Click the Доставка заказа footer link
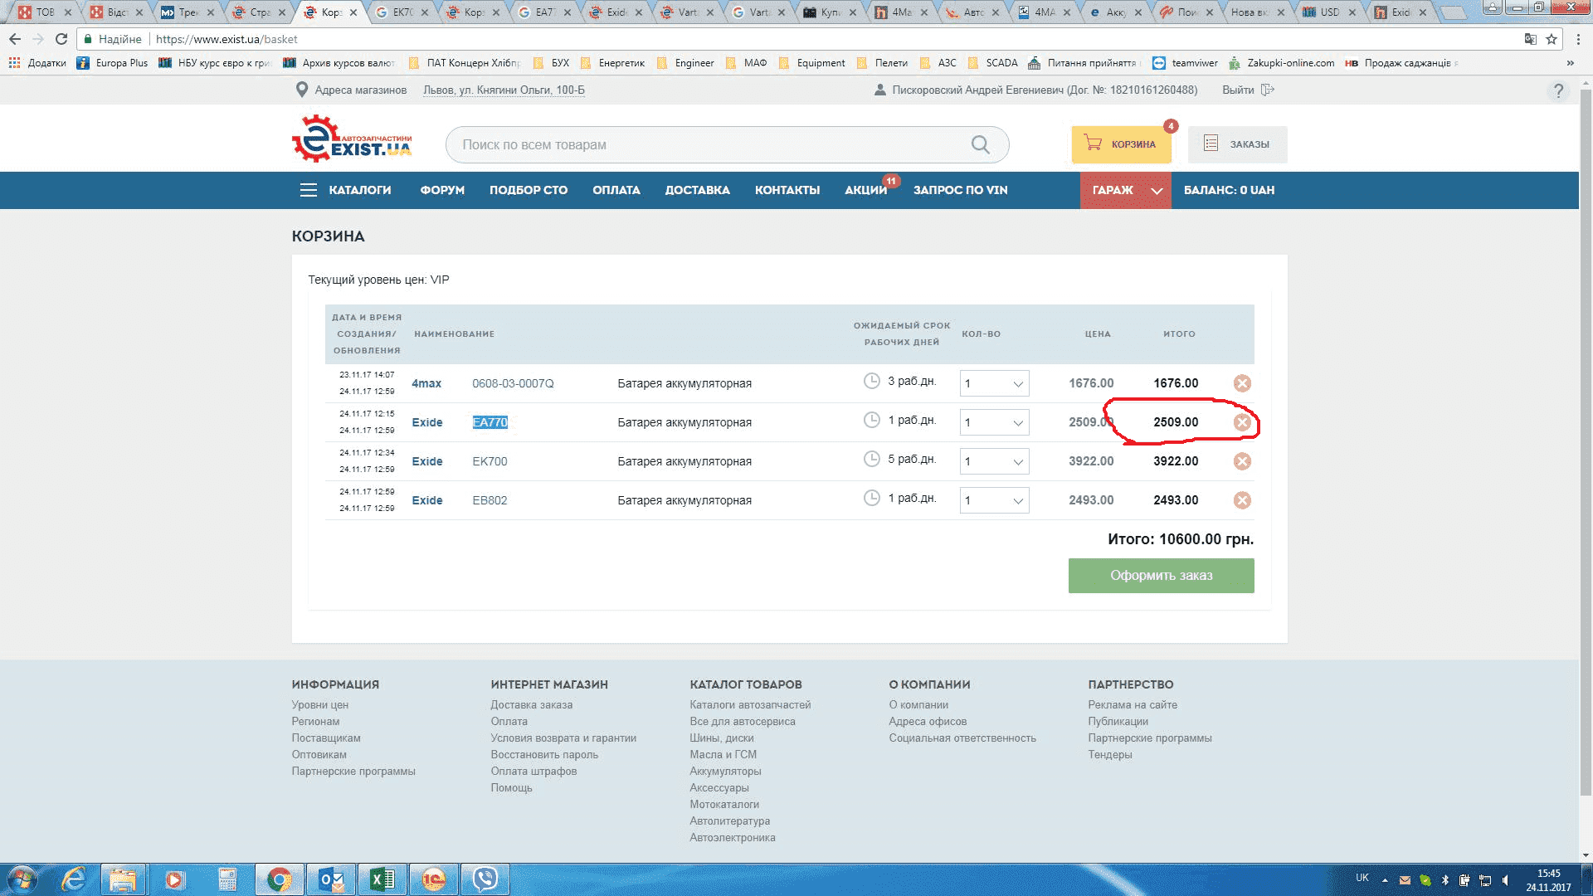The image size is (1593, 896). 531,704
